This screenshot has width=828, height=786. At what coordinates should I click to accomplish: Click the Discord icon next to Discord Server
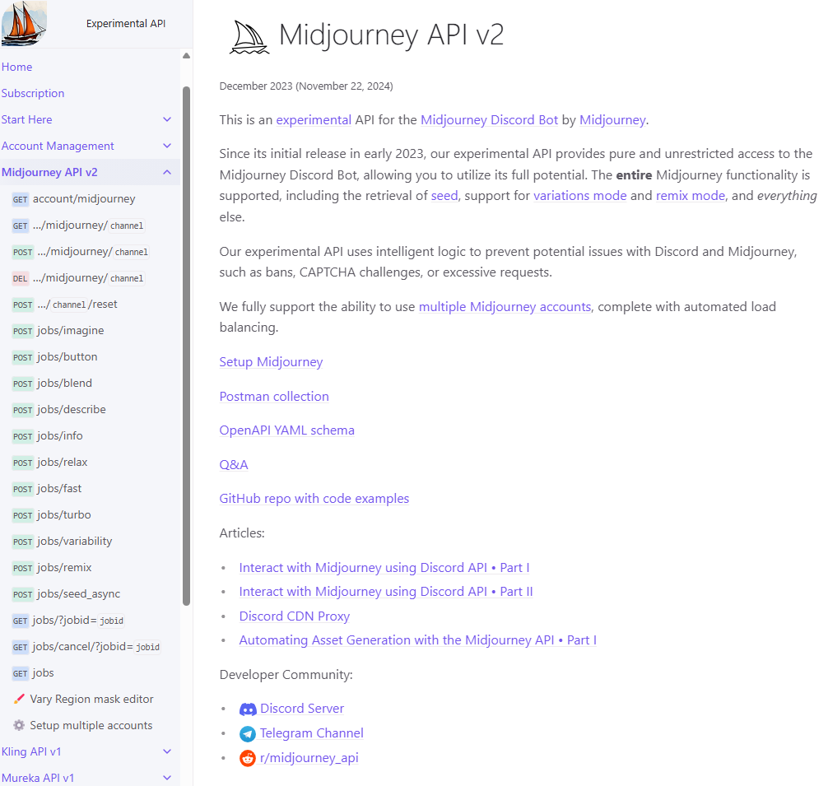[248, 709]
